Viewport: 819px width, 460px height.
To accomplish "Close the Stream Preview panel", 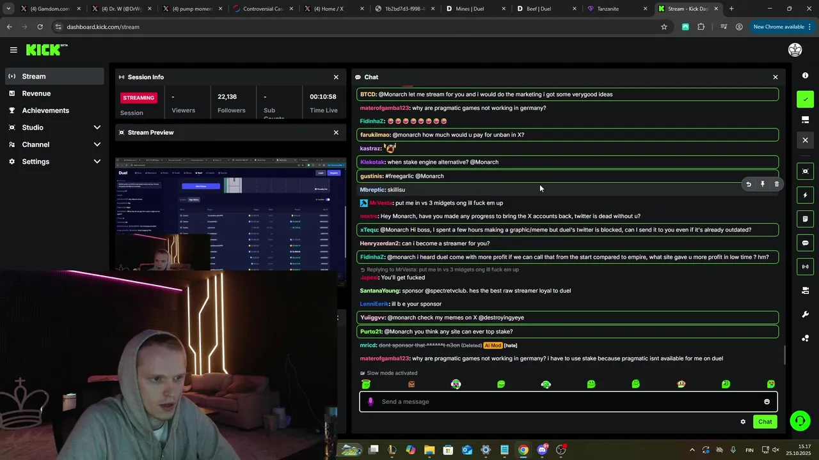I will (336, 132).
